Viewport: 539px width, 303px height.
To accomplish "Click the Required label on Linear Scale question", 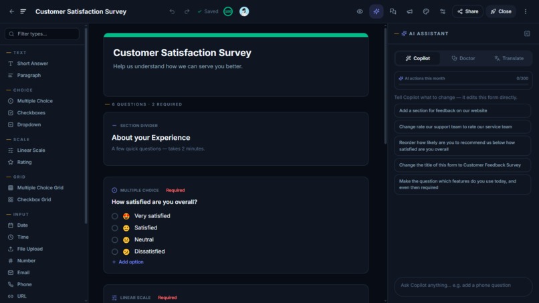I will [x=167, y=298].
